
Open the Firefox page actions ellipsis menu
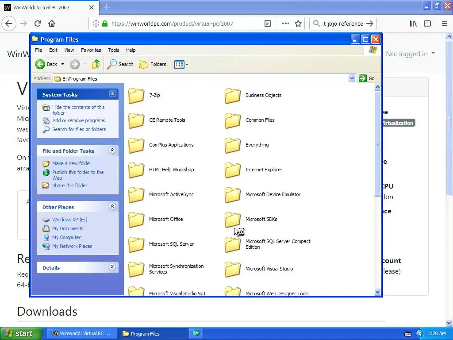[285, 24]
